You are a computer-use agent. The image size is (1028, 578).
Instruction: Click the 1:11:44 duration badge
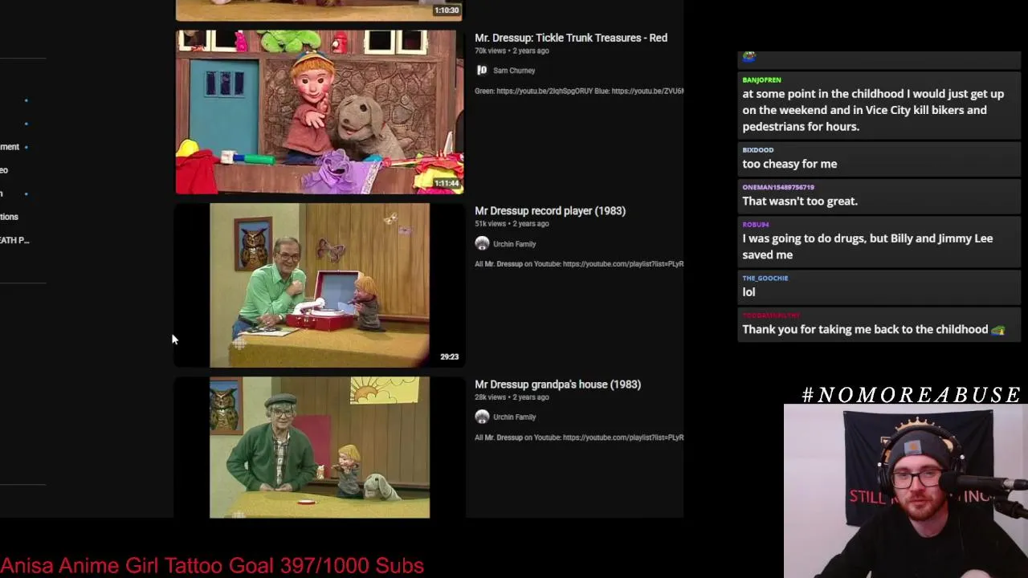447,184
